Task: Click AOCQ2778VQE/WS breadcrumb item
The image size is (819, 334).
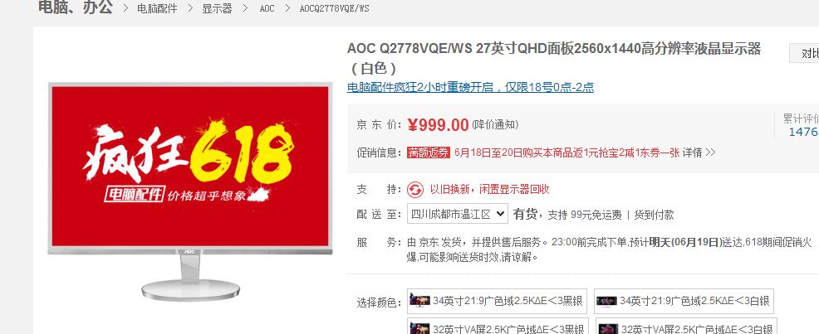Action: pos(334,9)
